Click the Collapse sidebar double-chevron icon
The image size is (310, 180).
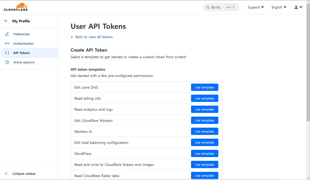pyautogui.click(x=6, y=174)
